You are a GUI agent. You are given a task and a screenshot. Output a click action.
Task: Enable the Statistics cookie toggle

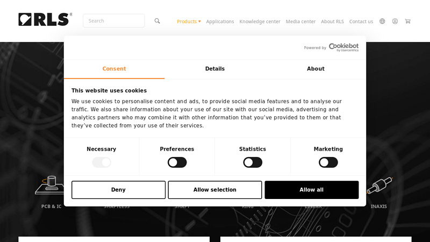click(x=253, y=162)
